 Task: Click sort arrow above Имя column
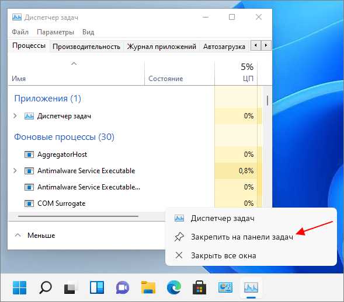(x=74, y=64)
